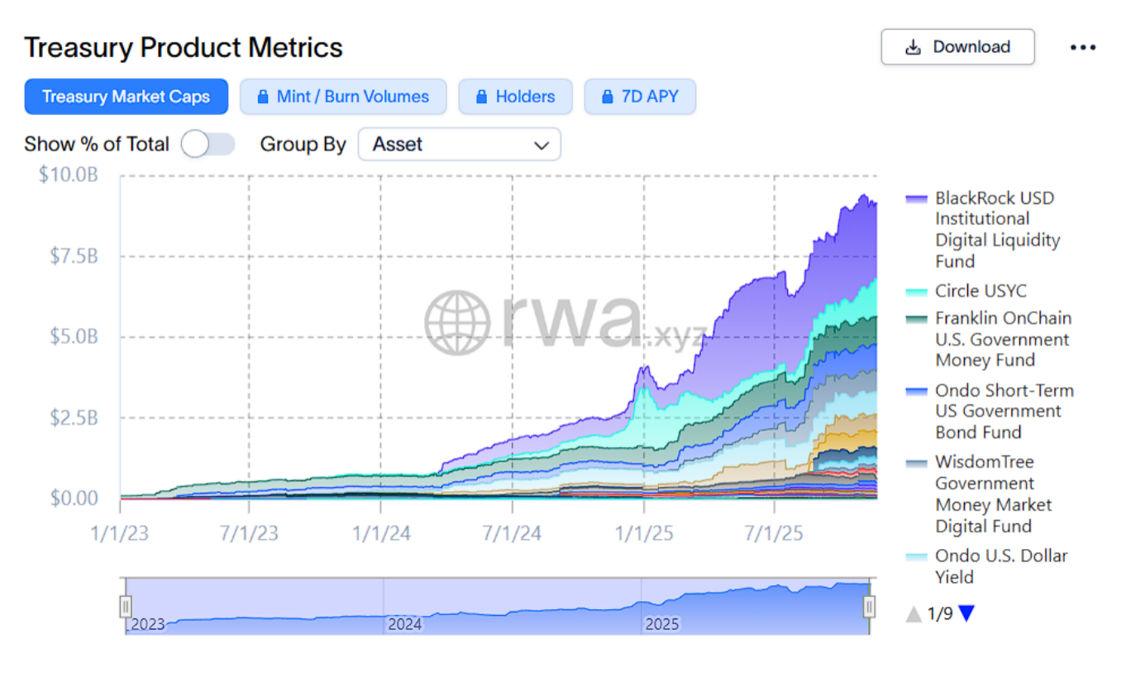
Task: Toggle Show % of Total switch
Action: [208, 144]
